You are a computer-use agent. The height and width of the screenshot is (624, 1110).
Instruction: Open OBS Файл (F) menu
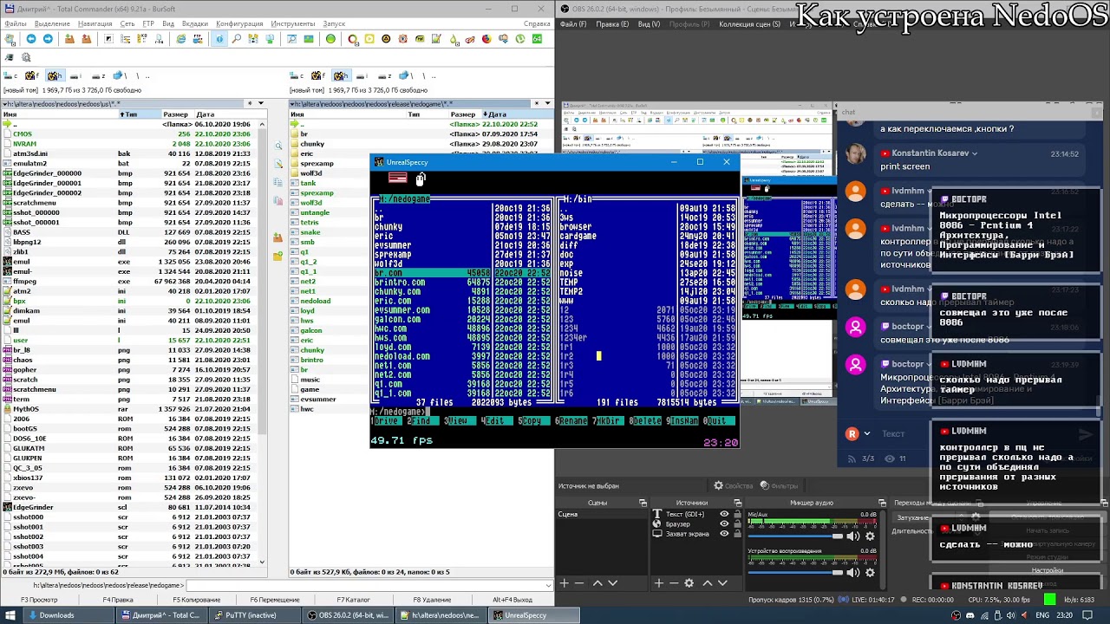[x=573, y=23]
